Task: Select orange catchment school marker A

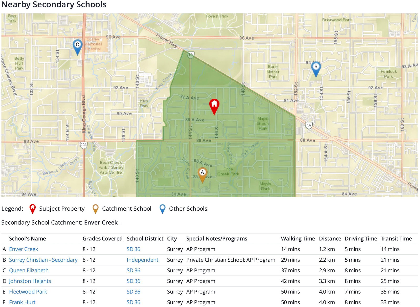Action: pos(202,175)
